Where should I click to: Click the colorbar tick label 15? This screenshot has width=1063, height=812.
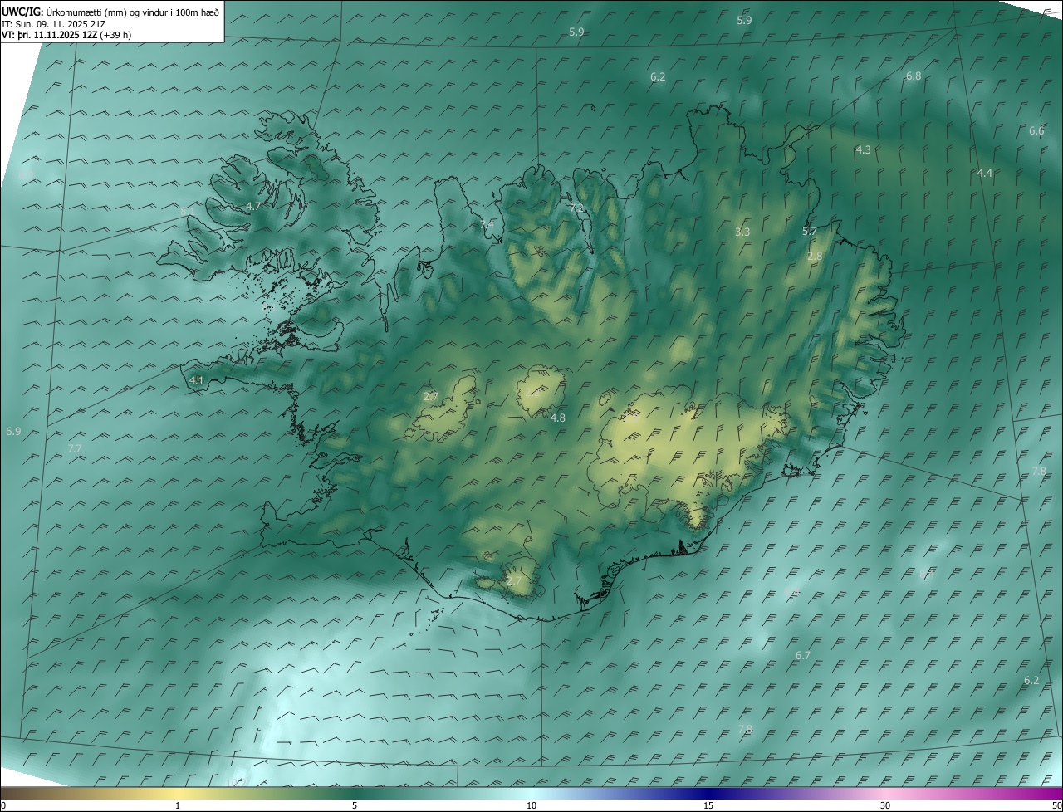click(x=708, y=805)
